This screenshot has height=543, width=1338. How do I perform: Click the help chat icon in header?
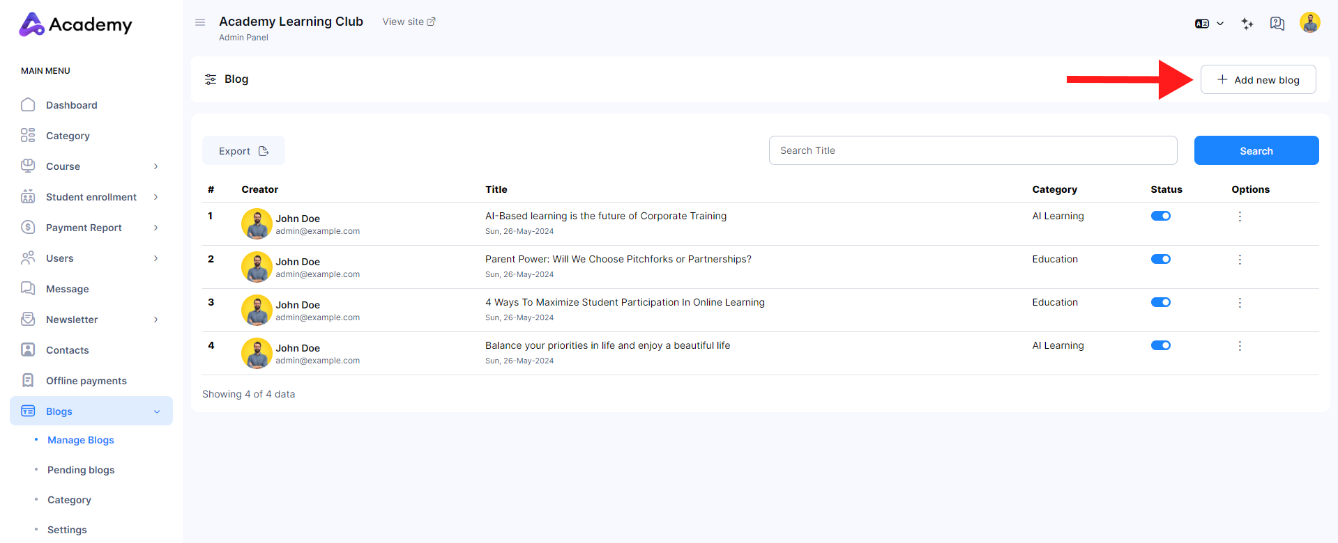tap(1277, 24)
